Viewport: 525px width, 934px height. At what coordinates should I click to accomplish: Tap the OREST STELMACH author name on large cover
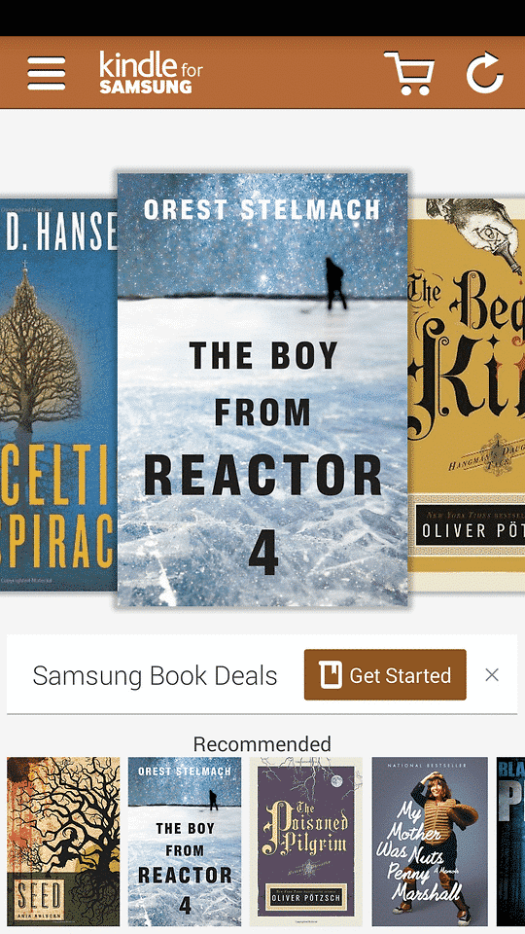[x=262, y=210]
